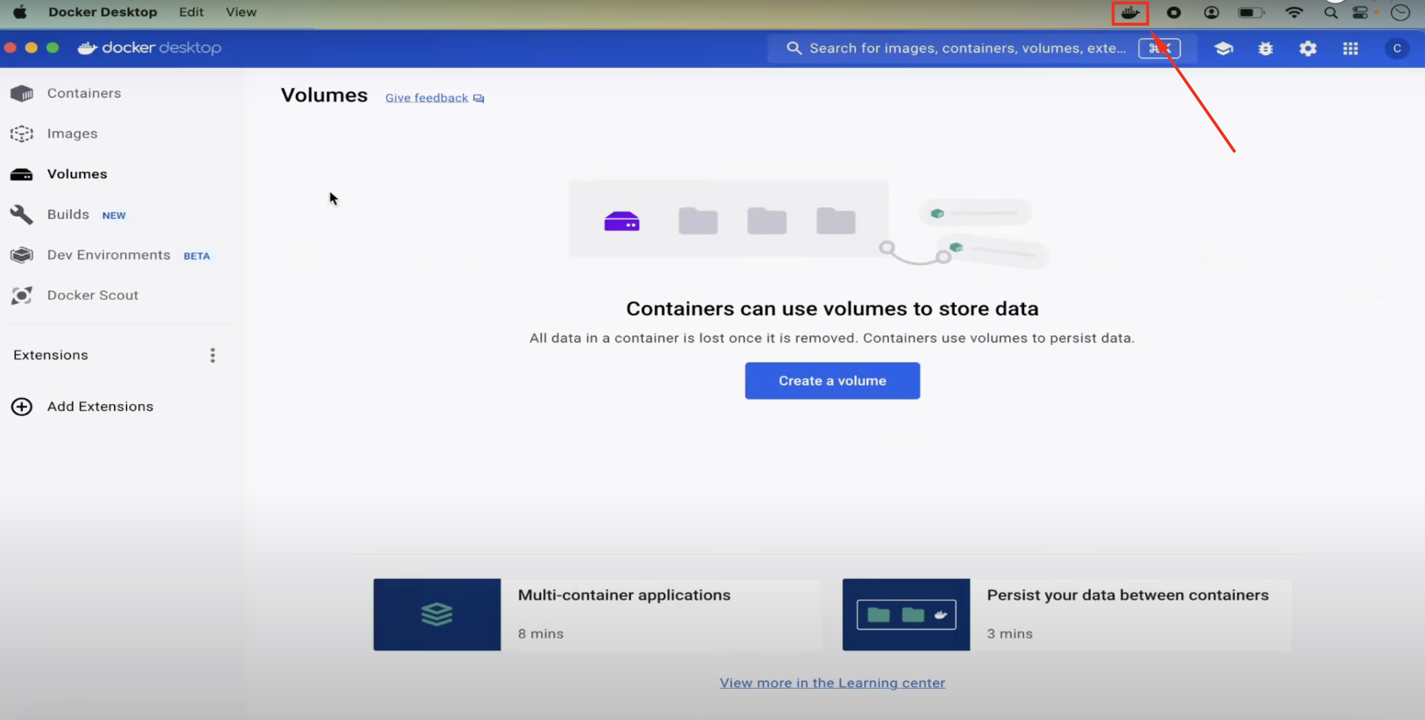
Task: Open Persist your data card thumbnail
Action: pos(906,614)
